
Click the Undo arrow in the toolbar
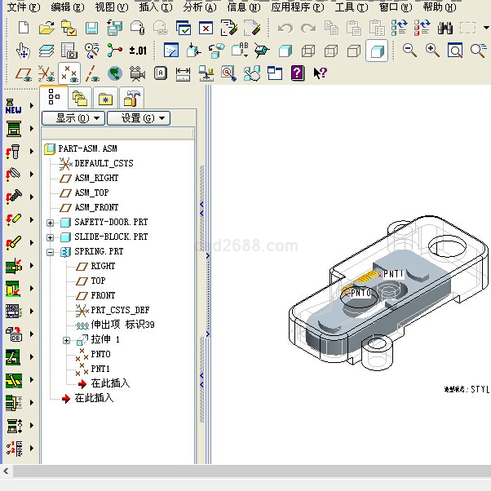[285, 28]
